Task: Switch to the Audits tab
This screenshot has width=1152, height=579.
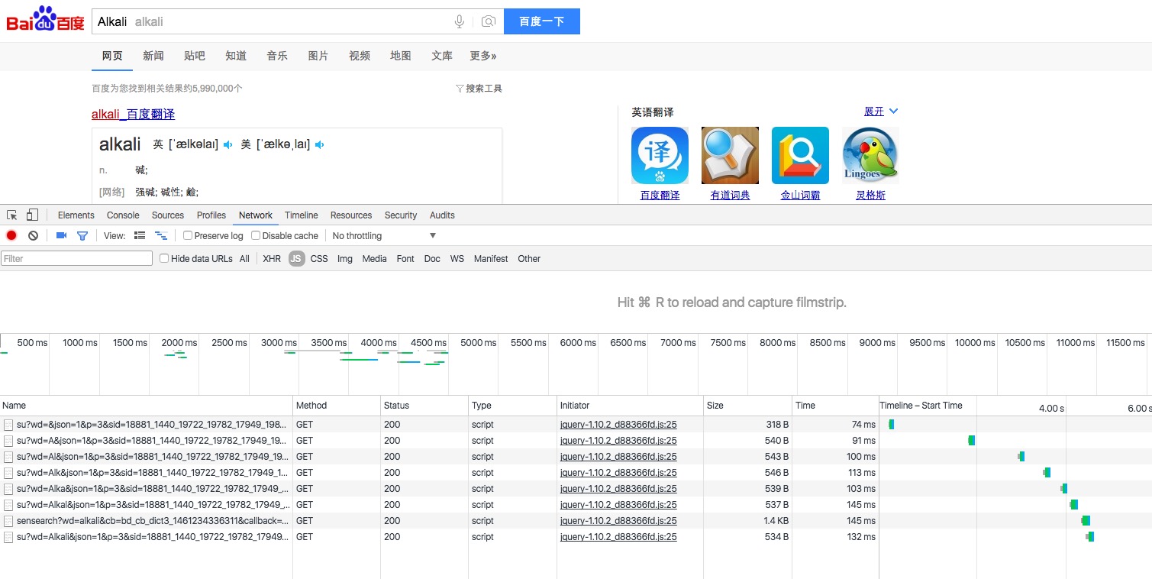Action: [442, 215]
